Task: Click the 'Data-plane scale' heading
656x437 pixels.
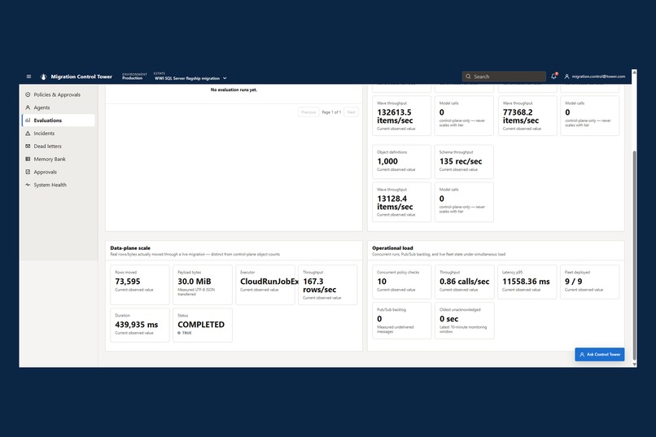Action: (130, 248)
